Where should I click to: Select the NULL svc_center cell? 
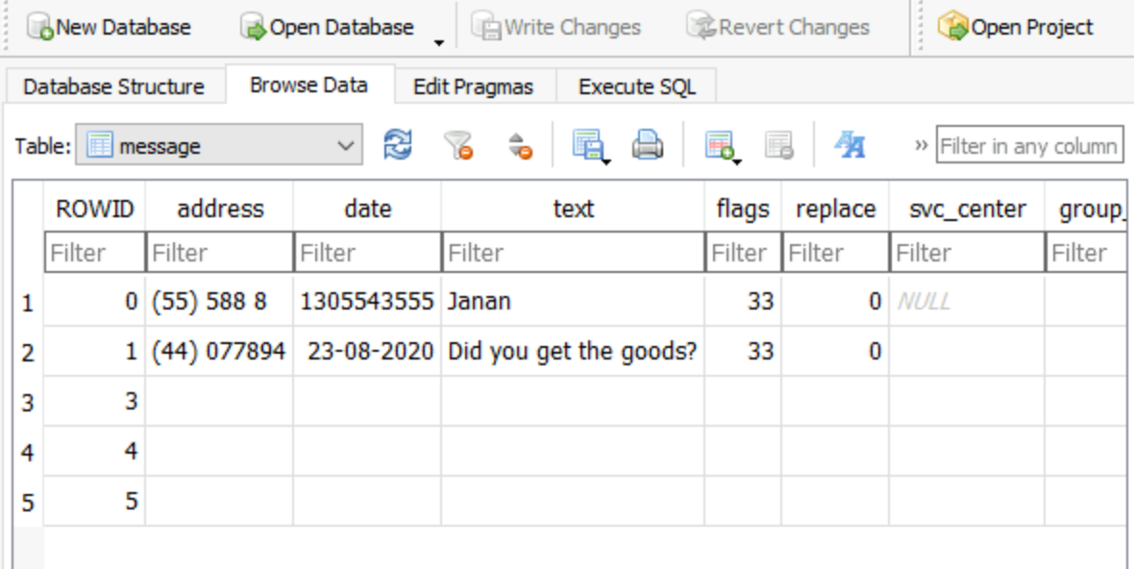coord(967,301)
